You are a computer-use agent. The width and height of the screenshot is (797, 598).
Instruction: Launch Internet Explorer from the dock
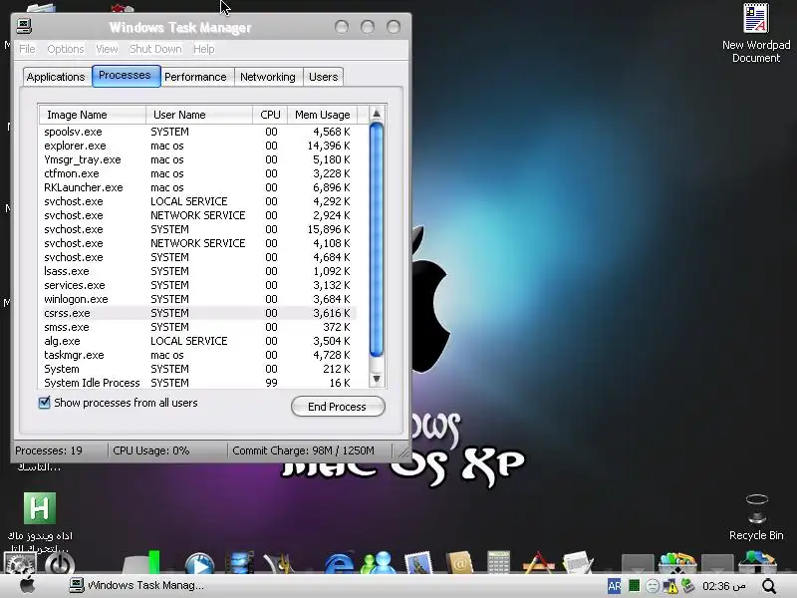click(x=339, y=564)
